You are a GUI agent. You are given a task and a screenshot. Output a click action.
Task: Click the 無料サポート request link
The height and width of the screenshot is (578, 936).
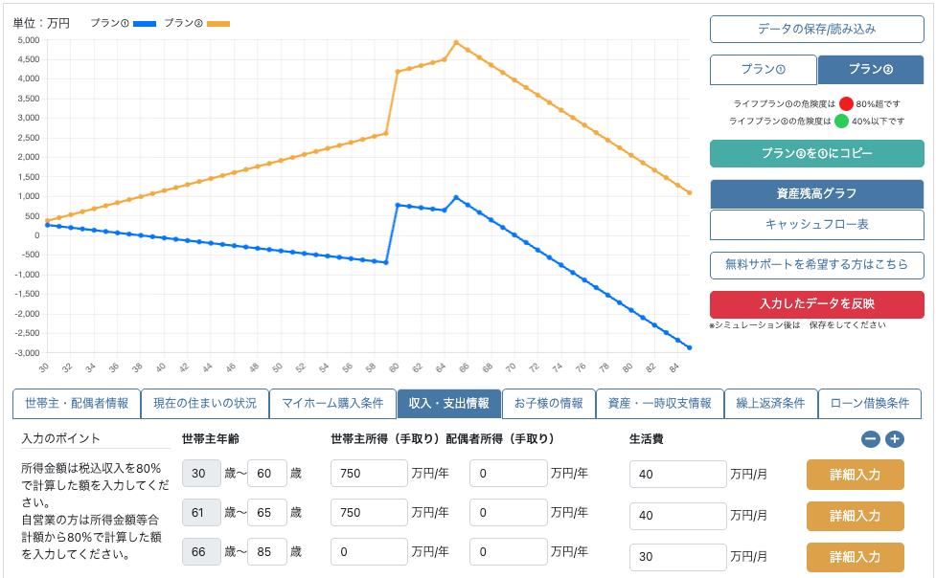(x=816, y=265)
